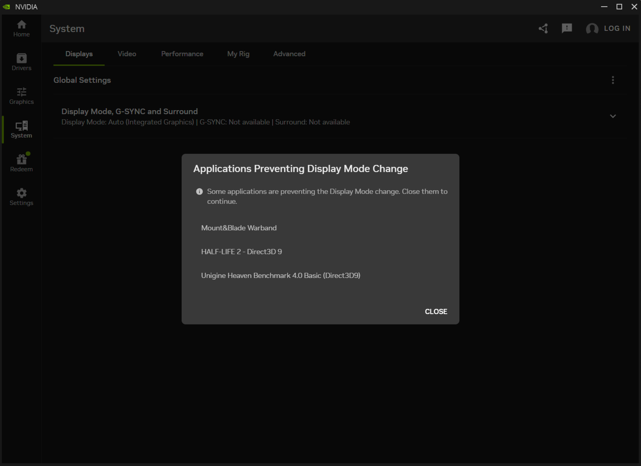The image size is (641, 466).
Task: Click the share icon in the top bar
Action: 543,28
